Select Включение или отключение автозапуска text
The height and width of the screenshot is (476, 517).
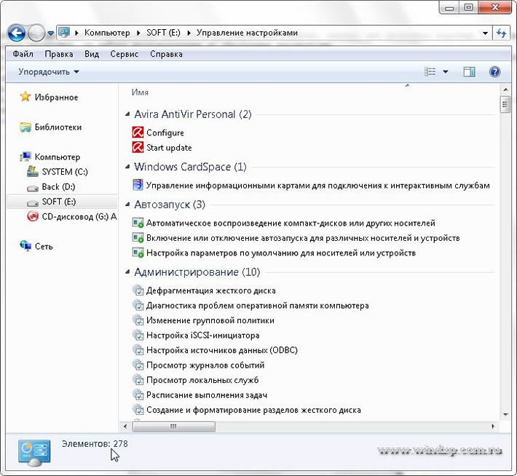coord(303,238)
